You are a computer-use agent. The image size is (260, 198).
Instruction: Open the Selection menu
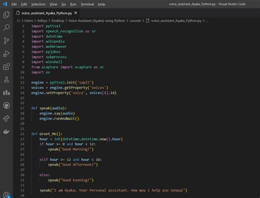point(38,4)
